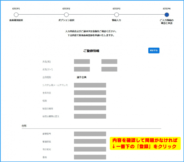Image resolution: width=184 pixels, height=162 pixels.
Task: Click the 生年月日 gray field
Action: (x=90, y=93)
